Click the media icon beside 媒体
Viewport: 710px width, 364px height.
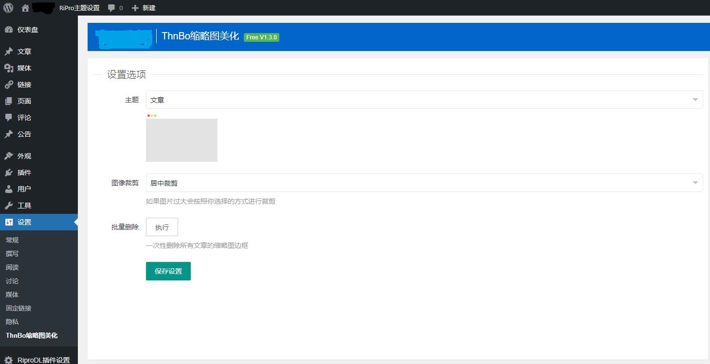[x=9, y=68]
